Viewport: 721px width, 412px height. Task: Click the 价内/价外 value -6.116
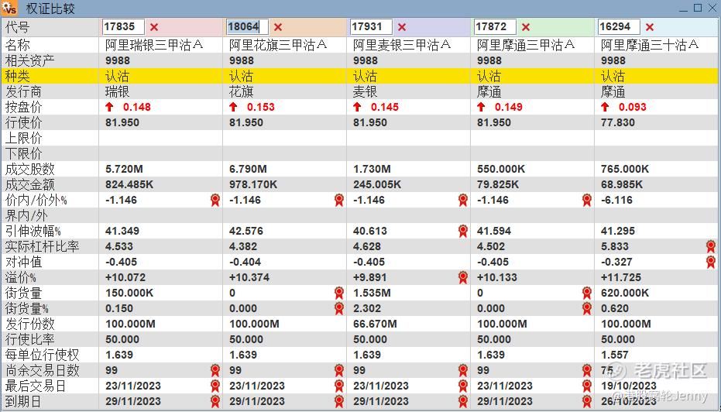coord(616,200)
